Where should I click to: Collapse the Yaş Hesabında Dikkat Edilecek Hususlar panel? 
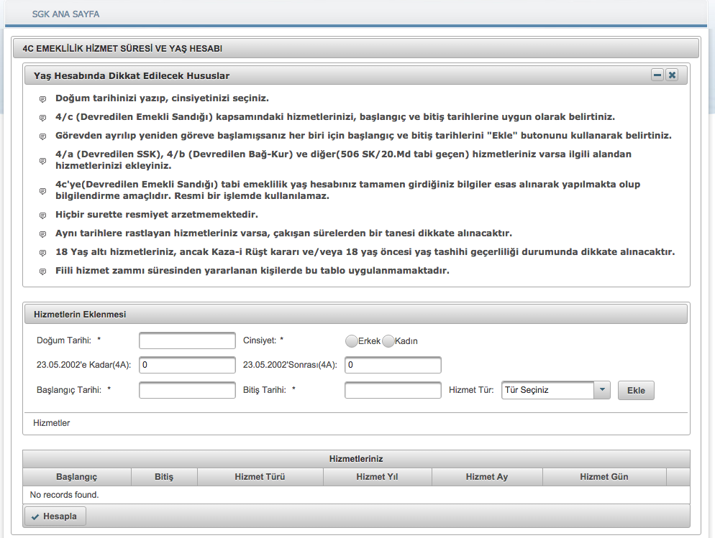(x=657, y=75)
